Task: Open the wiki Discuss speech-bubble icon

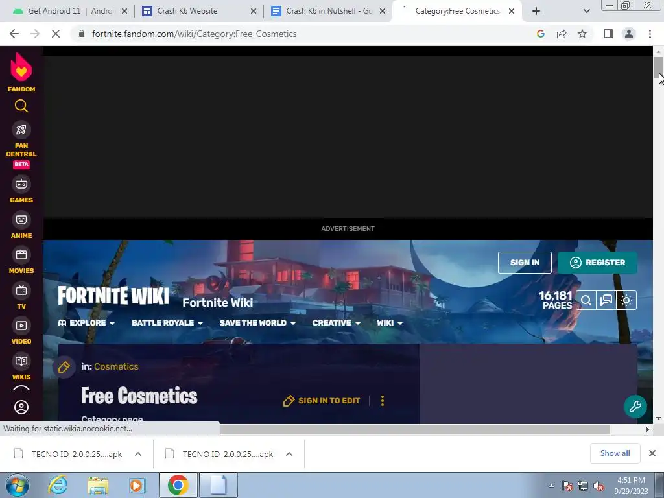Action: [x=606, y=301]
